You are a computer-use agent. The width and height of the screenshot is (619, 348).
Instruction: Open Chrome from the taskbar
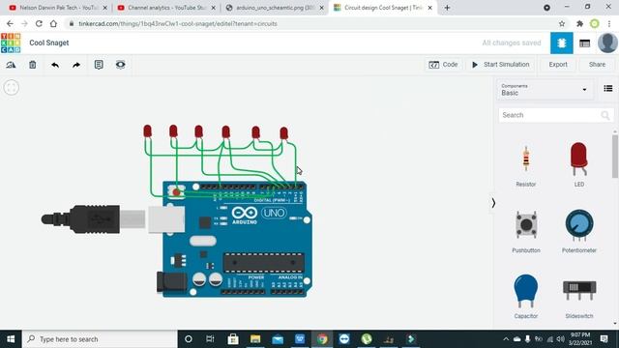click(322, 339)
